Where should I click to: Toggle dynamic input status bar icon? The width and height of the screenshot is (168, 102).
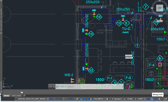click(x=57, y=99)
